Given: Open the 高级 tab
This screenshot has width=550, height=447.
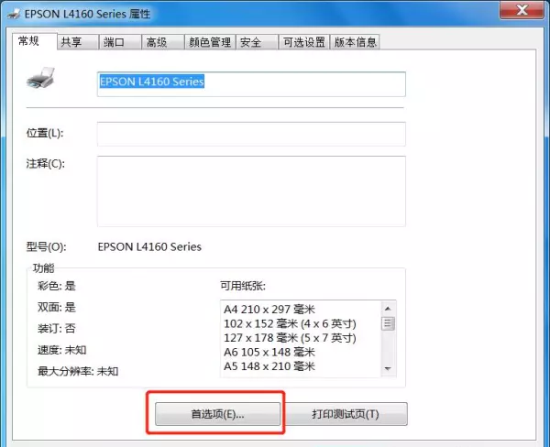Looking at the screenshot, I should coord(163,42).
